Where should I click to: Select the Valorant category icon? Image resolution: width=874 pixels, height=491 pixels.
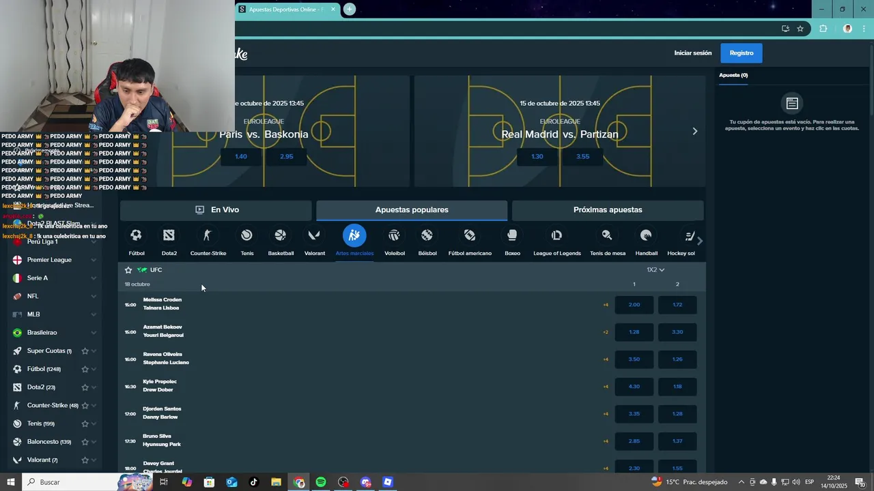tap(314, 235)
